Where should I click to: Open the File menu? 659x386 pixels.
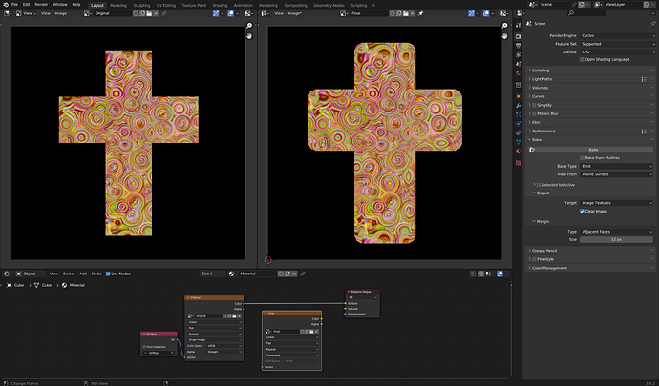click(x=14, y=5)
